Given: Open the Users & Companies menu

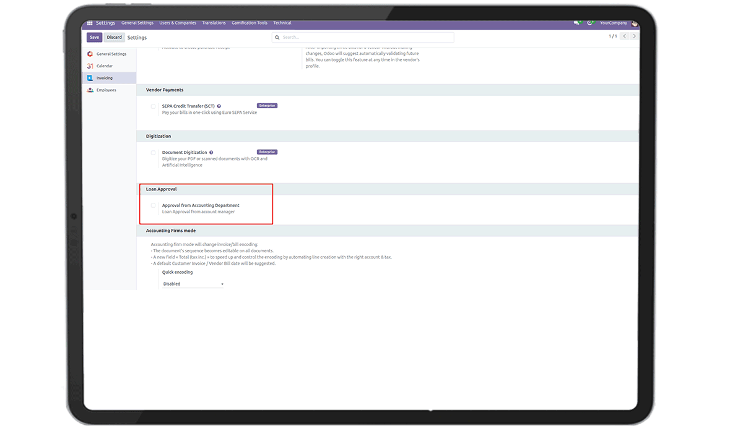Looking at the screenshot, I should tap(178, 23).
